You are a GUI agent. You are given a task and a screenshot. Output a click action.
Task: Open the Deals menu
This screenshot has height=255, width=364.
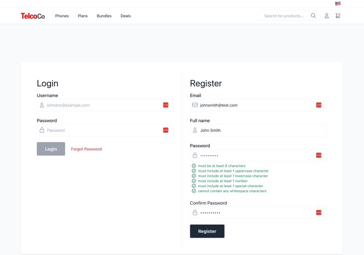(126, 16)
